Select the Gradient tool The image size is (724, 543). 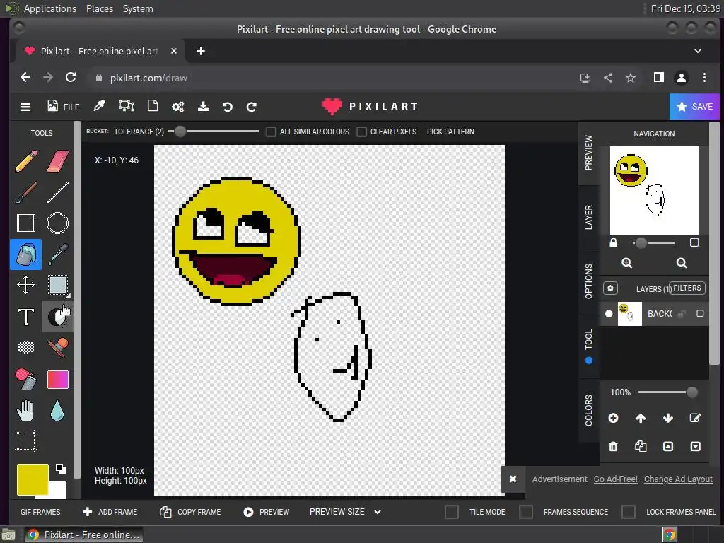[x=58, y=380]
